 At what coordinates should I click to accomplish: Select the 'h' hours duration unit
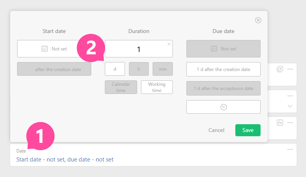point(139,69)
